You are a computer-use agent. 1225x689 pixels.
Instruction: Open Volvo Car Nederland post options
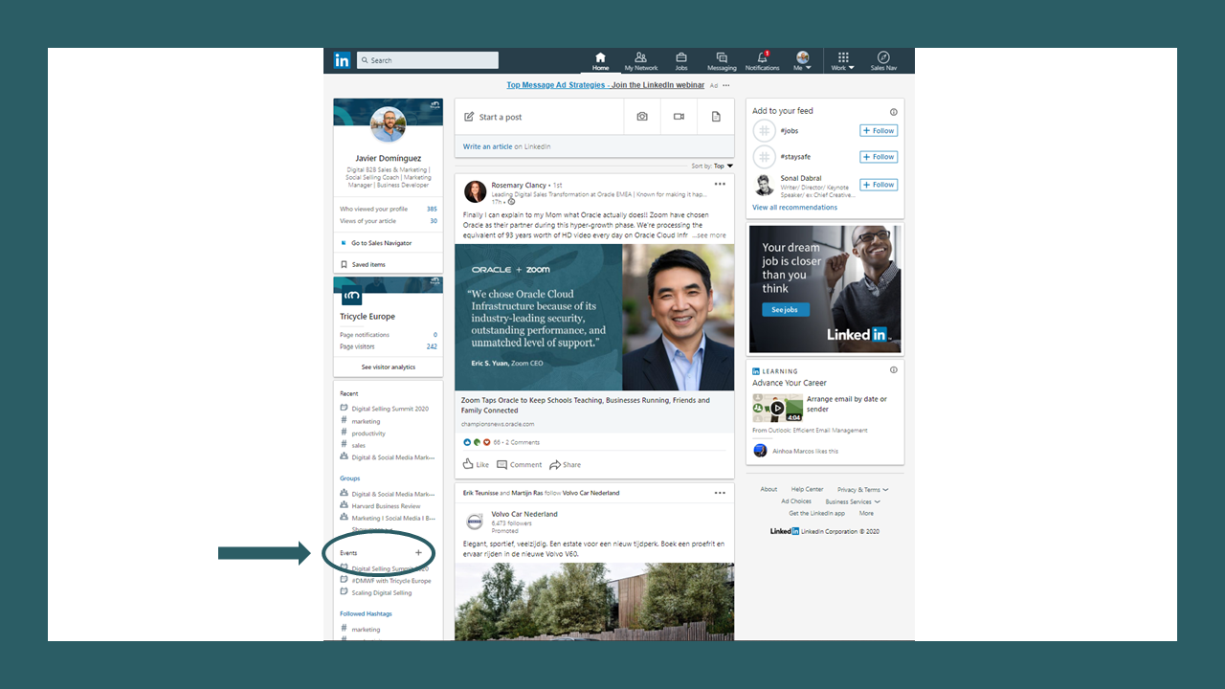pos(720,493)
